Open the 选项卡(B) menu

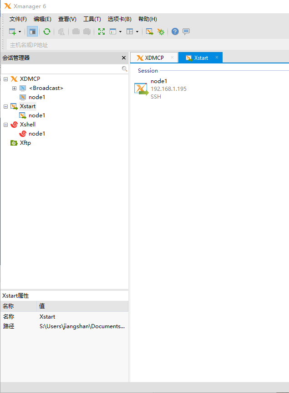120,19
